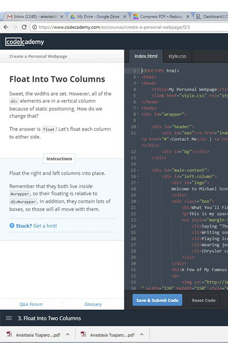Click the site info icon in the address bar
Screen dimensions: 228x343
coord(34,27)
